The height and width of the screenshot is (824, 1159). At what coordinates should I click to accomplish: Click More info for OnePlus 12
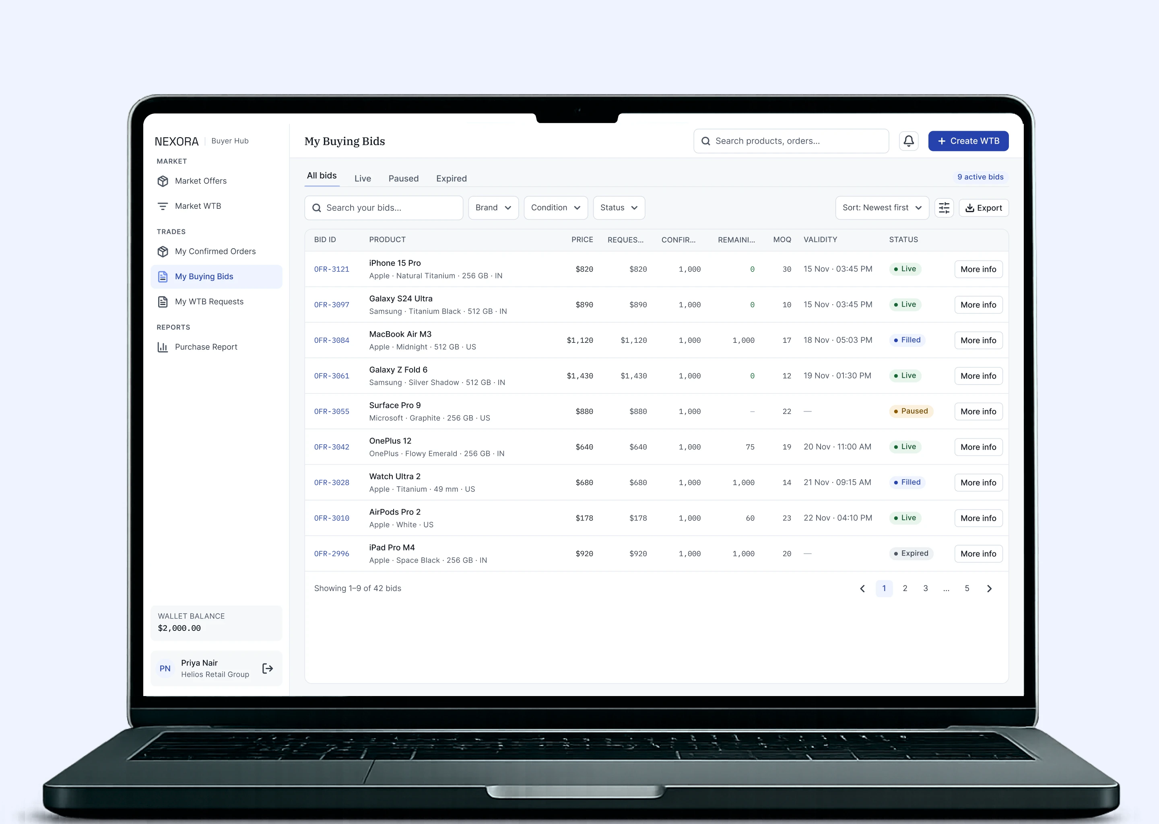[x=978, y=447]
